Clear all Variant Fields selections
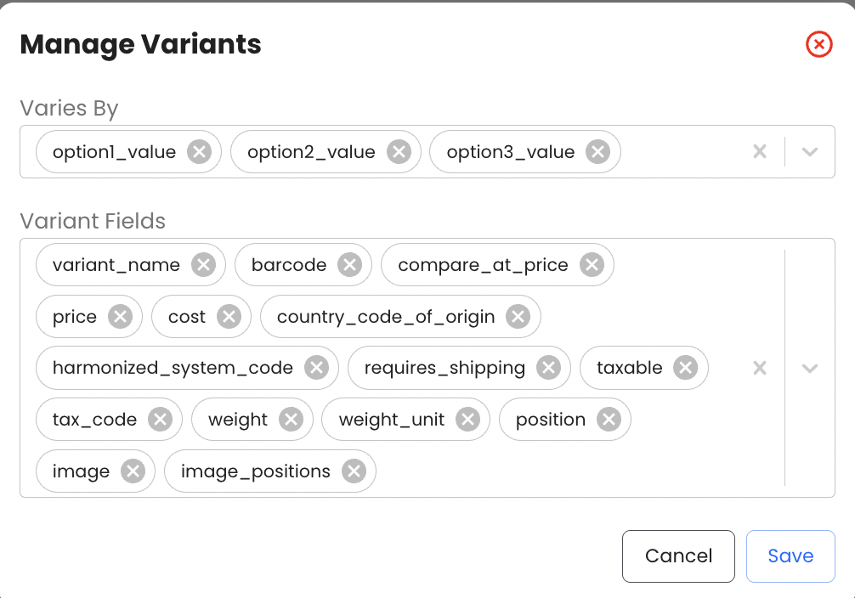855x598 pixels. tap(760, 368)
